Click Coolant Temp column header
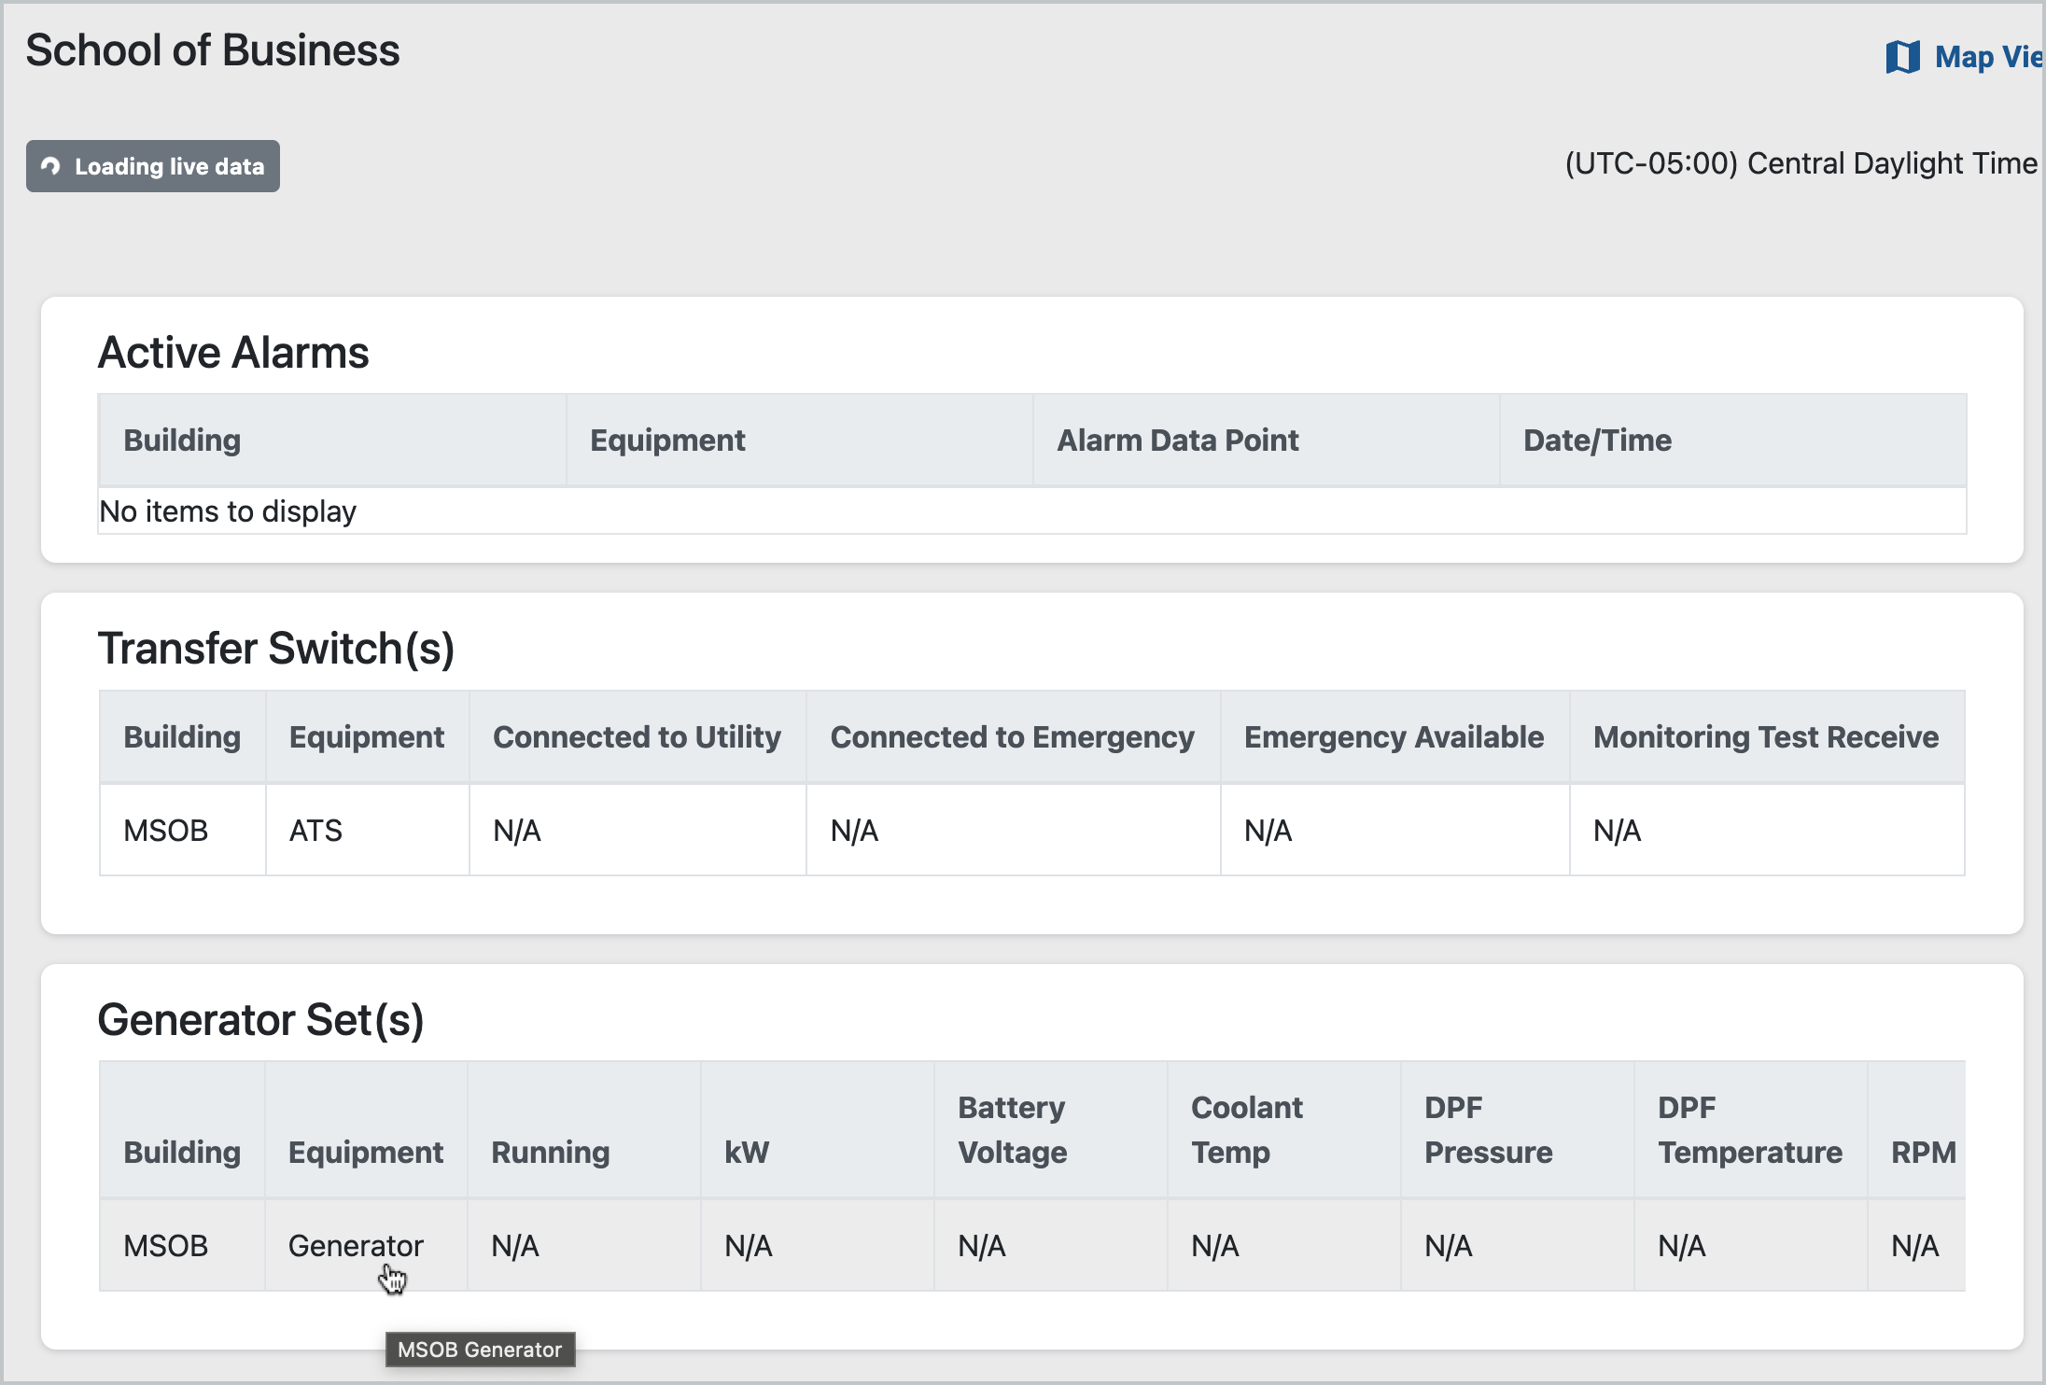Image resolution: width=2046 pixels, height=1385 pixels. pos(1246,1129)
